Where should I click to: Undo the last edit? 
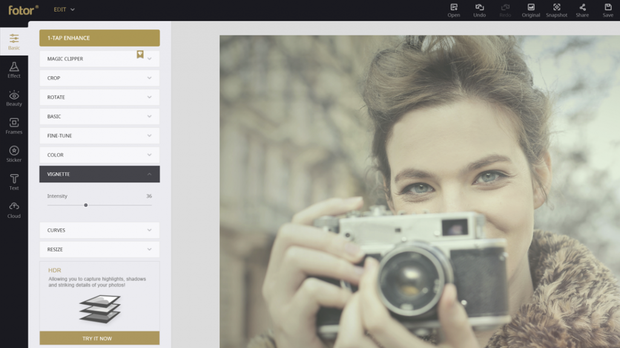[480, 10]
